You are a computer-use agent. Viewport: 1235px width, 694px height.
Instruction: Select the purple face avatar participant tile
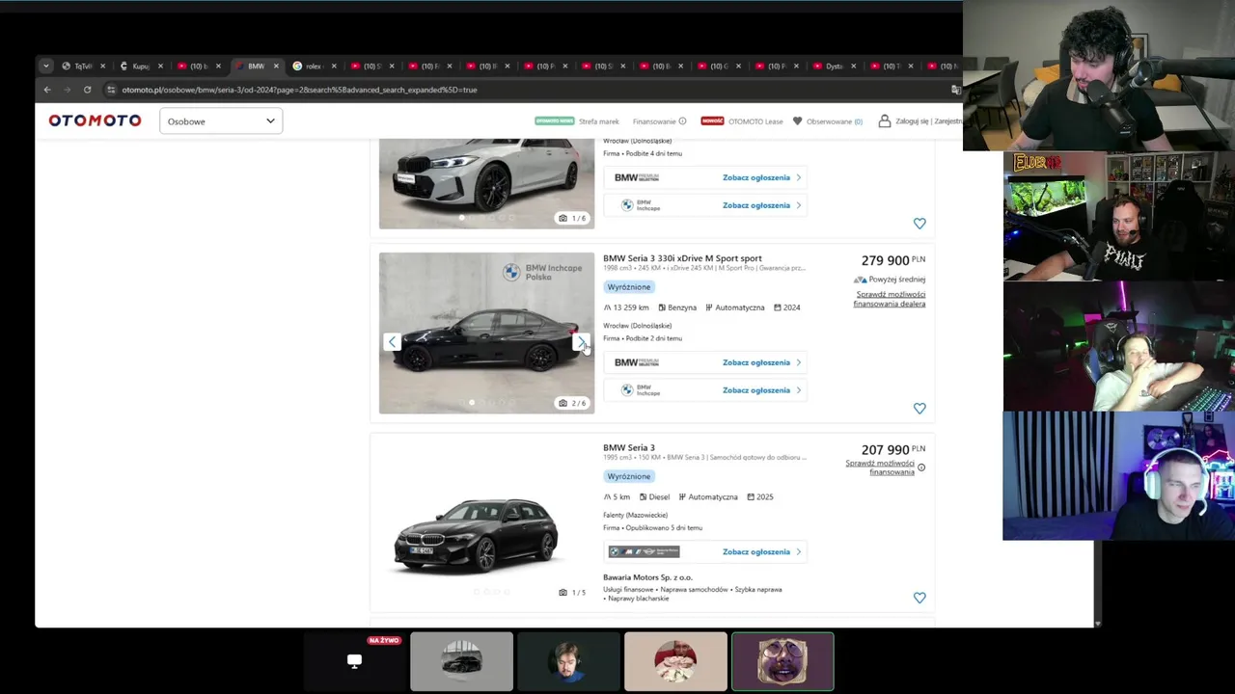(x=782, y=661)
